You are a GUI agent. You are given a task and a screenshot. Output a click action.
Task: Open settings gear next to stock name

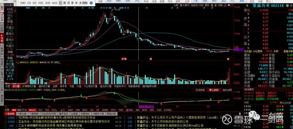point(291,6)
